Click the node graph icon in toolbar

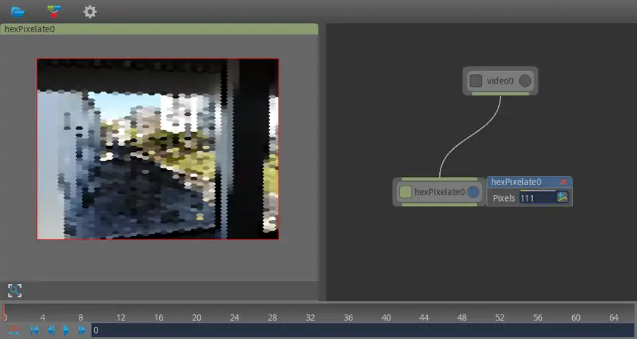(54, 11)
